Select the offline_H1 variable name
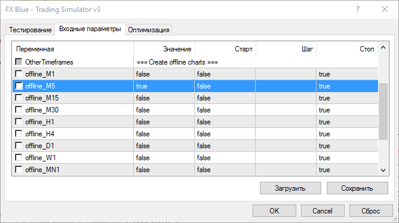 click(x=39, y=122)
